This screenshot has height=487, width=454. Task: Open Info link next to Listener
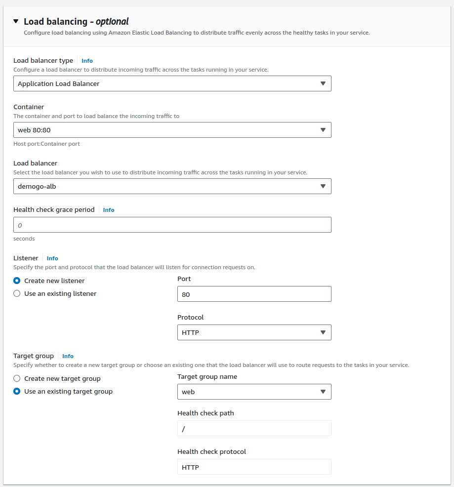(x=52, y=258)
